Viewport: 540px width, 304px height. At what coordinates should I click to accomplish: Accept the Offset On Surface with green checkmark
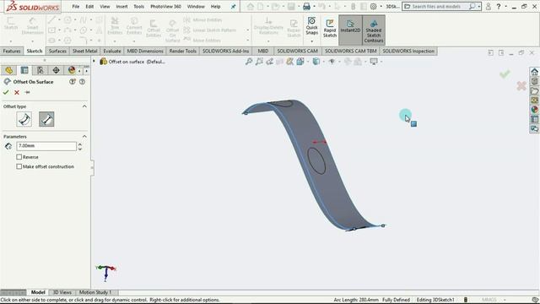pos(6,92)
